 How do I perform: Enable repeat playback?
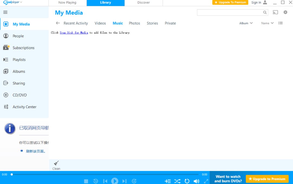(x=187, y=181)
